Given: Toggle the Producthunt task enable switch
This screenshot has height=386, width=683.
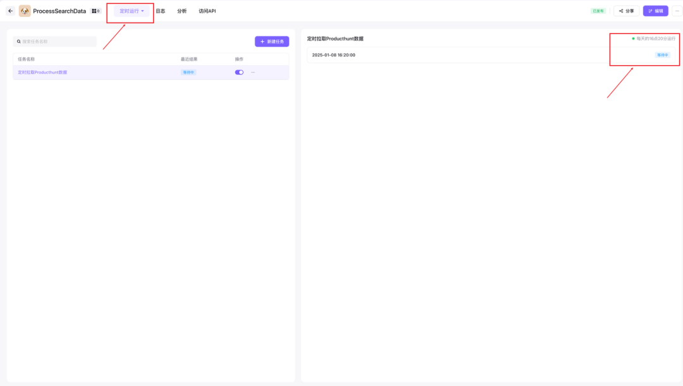Looking at the screenshot, I should [239, 72].
